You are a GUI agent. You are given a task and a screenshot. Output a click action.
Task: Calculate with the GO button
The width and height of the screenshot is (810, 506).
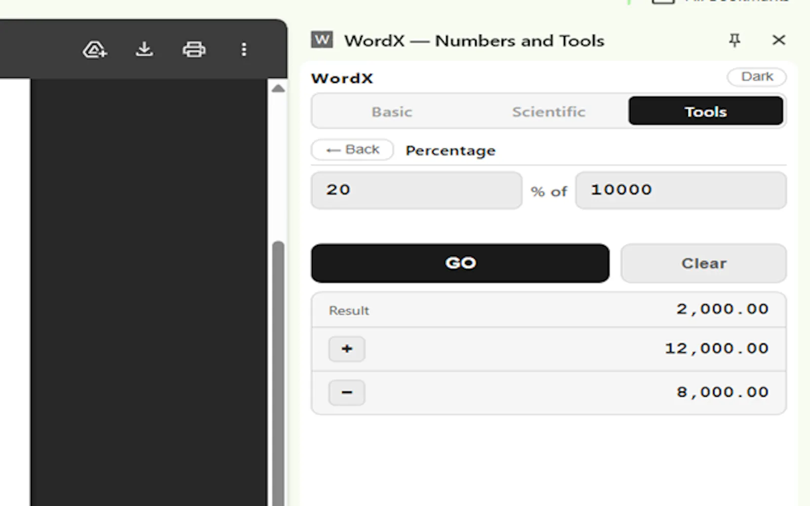tap(460, 263)
